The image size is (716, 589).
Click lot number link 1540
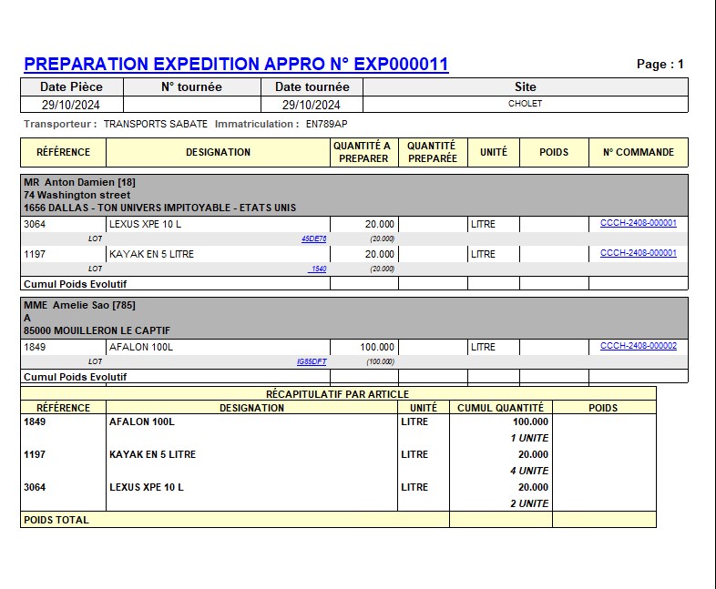click(317, 269)
